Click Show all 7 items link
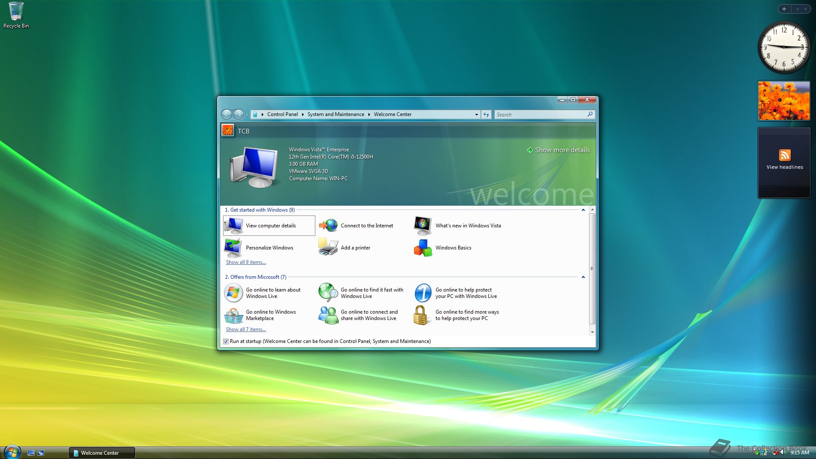816x459 pixels. pyautogui.click(x=246, y=329)
